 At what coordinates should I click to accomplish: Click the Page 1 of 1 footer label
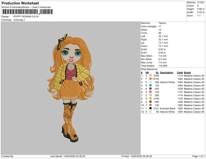click(x=198, y=156)
